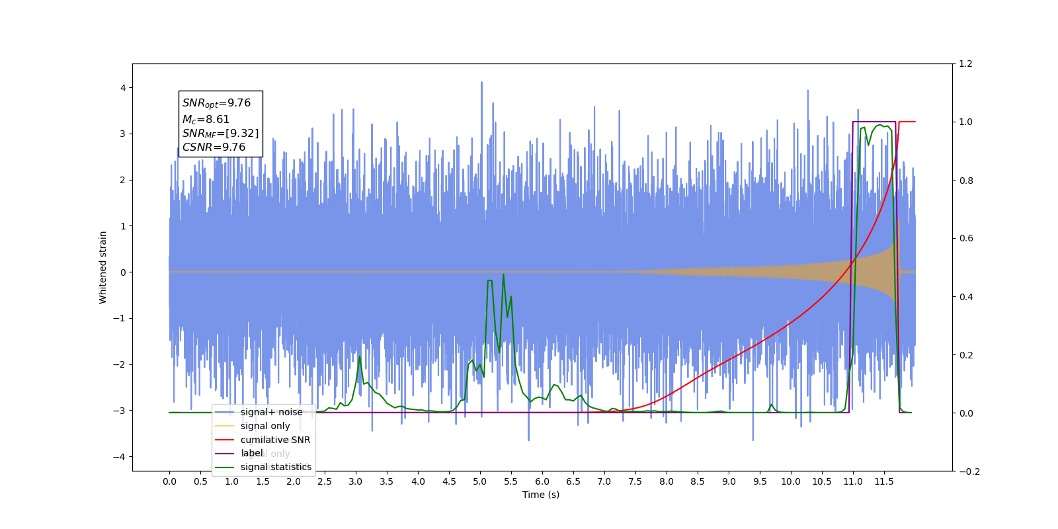Click the 1 tick label on the strain axis
This screenshot has width=1058, height=529.
tap(123, 226)
